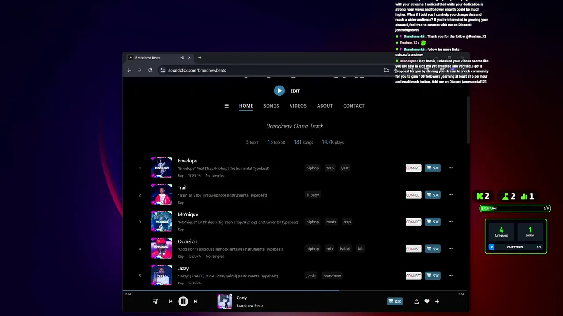This screenshot has width=563, height=316.
Task: Click the Cody cover art in player
Action: pyautogui.click(x=225, y=302)
